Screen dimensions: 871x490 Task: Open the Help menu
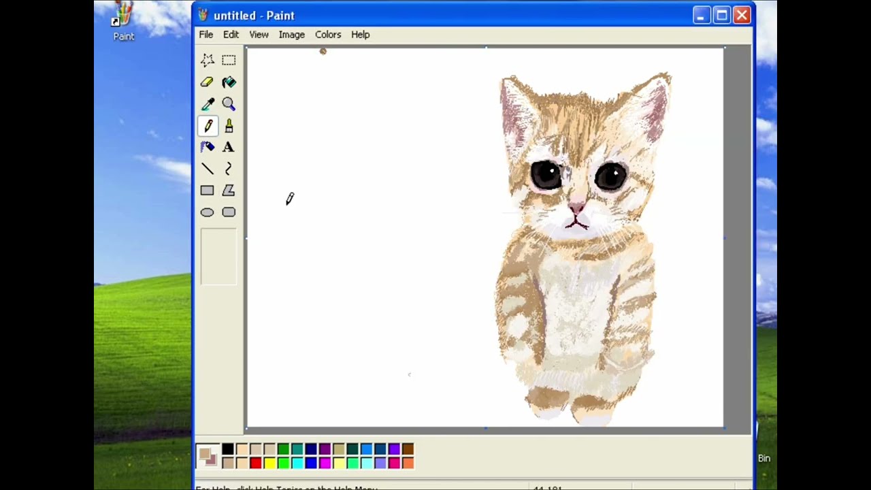click(360, 34)
